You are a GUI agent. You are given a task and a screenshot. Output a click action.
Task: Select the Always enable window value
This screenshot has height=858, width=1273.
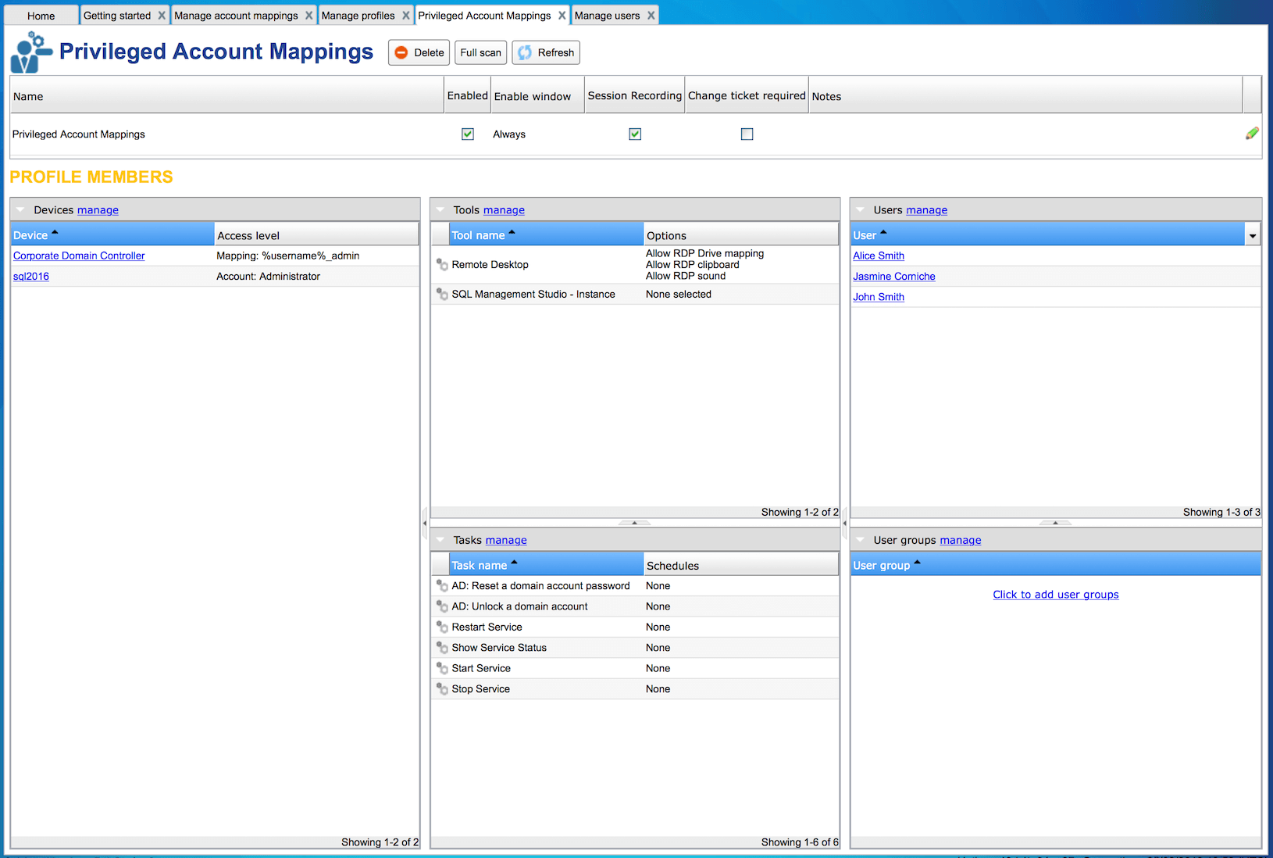509,134
